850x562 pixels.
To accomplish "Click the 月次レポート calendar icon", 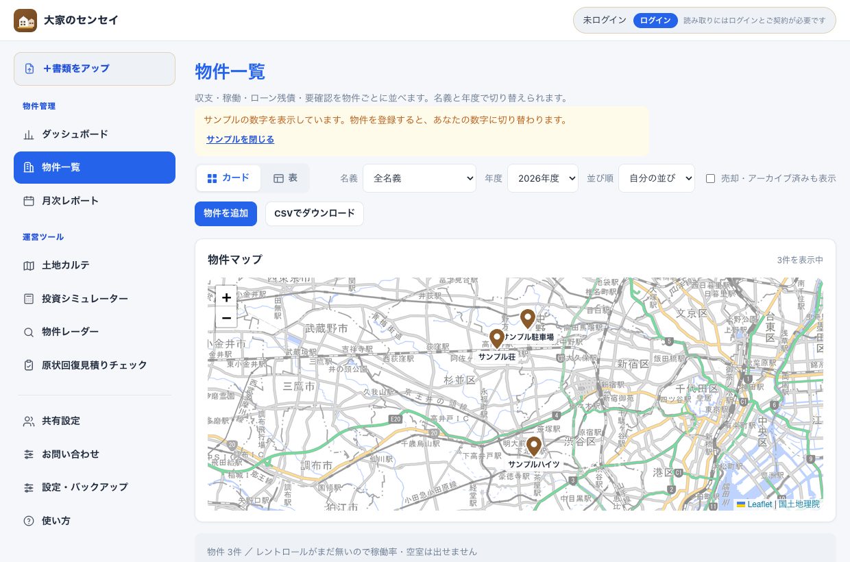I will click(x=29, y=201).
